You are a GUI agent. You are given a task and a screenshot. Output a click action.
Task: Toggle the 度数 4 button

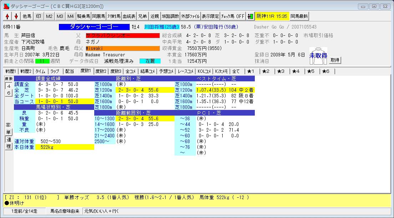pos(8,86)
